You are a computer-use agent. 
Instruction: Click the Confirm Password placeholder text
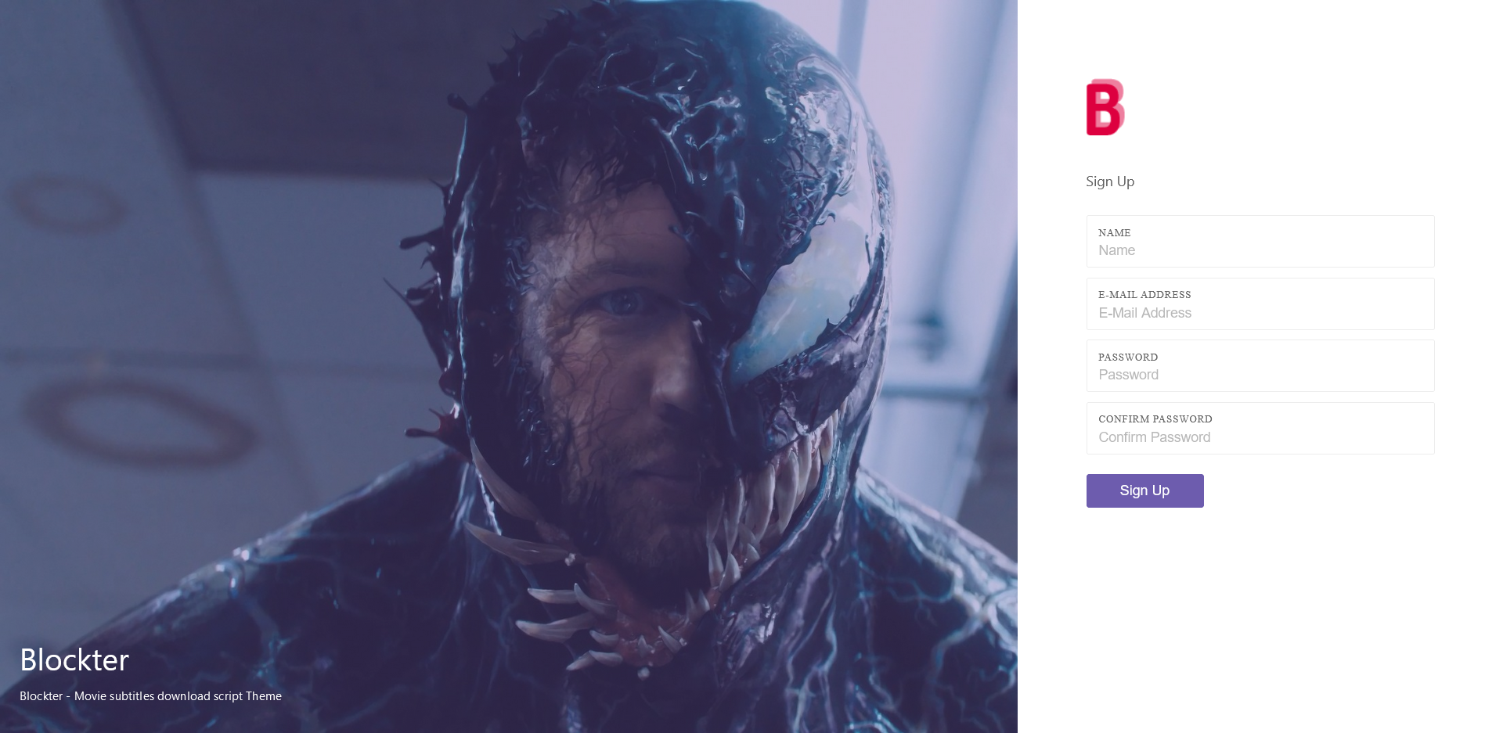pos(1154,437)
